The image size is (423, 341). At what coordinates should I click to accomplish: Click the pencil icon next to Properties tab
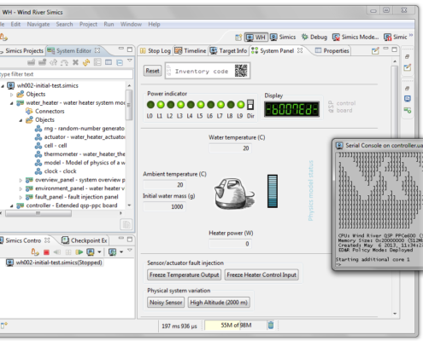tap(375, 51)
